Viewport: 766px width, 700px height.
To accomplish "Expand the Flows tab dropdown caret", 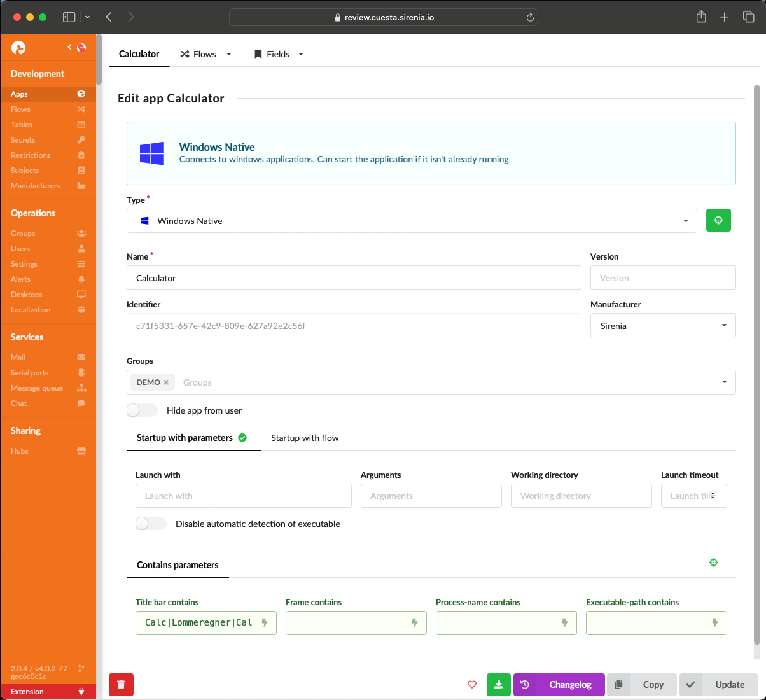I will [229, 54].
